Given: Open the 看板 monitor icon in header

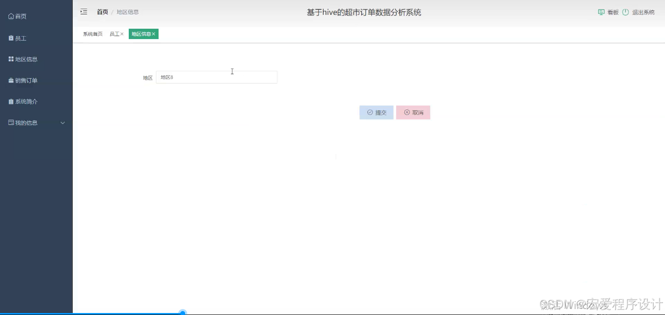Looking at the screenshot, I should tap(601, 12).
